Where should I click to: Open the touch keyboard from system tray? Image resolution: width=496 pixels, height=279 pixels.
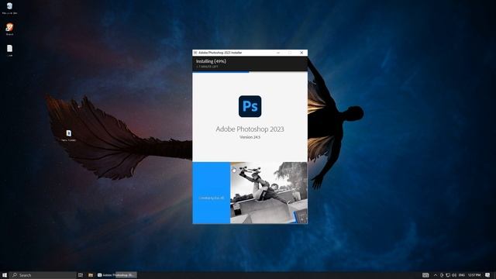pos(425,275)
